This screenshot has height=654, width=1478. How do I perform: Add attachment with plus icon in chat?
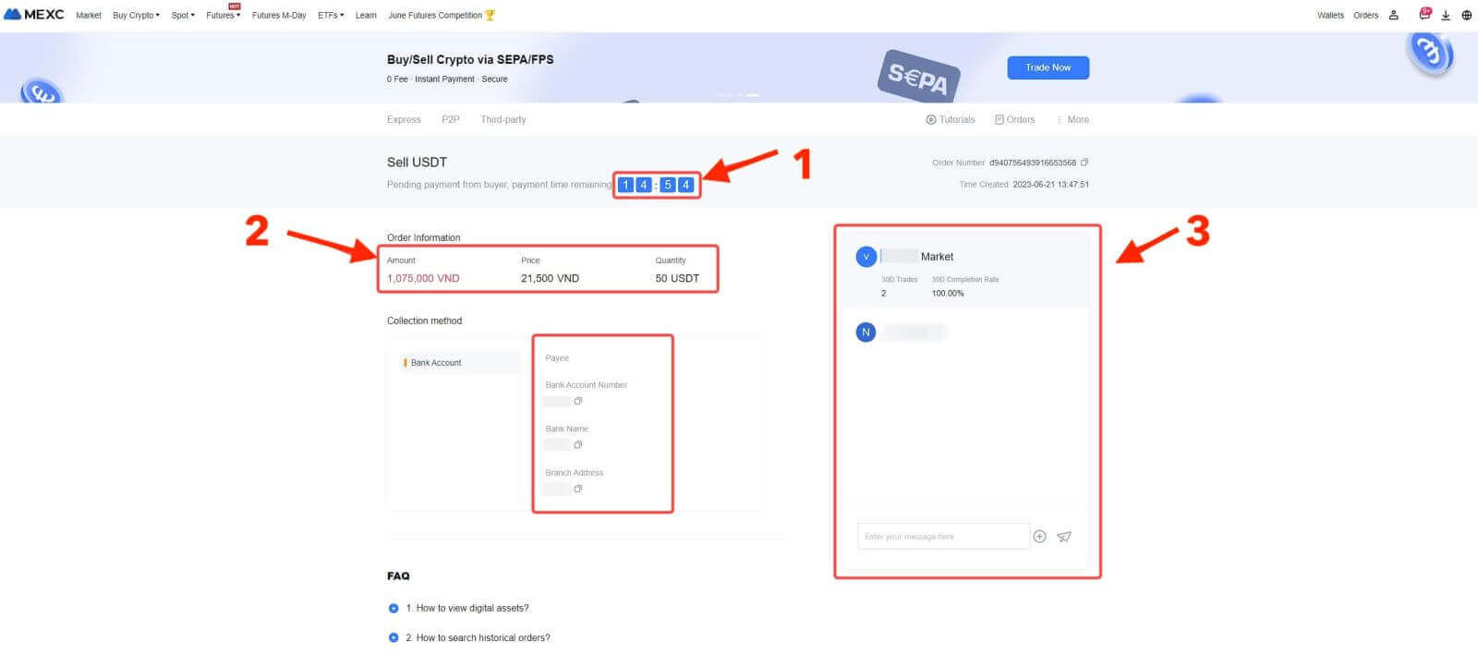click(x=1039, y=537)
